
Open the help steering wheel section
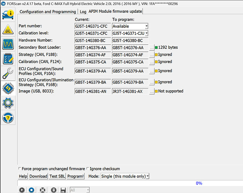pyautogui.click(x=8, y=118)
